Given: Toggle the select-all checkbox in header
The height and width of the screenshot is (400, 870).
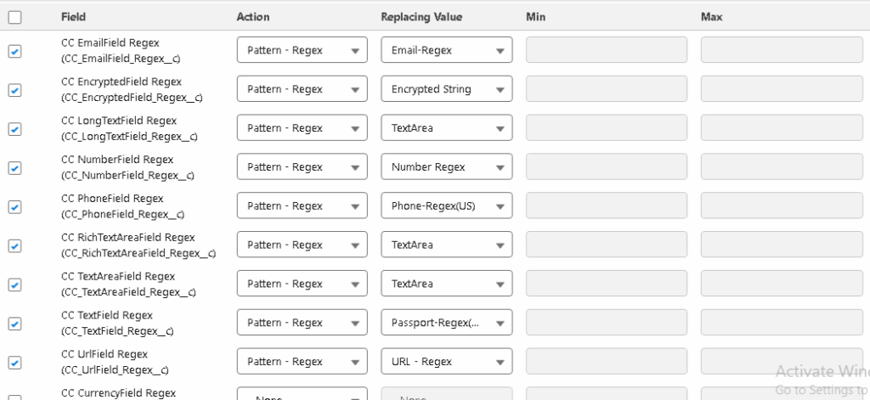Looking at the screenshot, I should 14,17.
